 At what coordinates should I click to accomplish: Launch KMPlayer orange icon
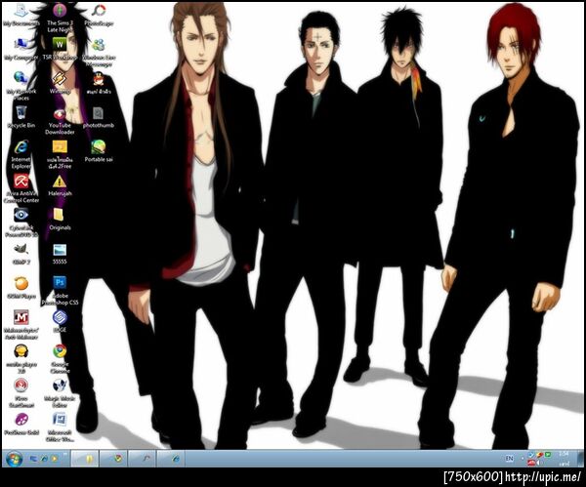[21, 288]
